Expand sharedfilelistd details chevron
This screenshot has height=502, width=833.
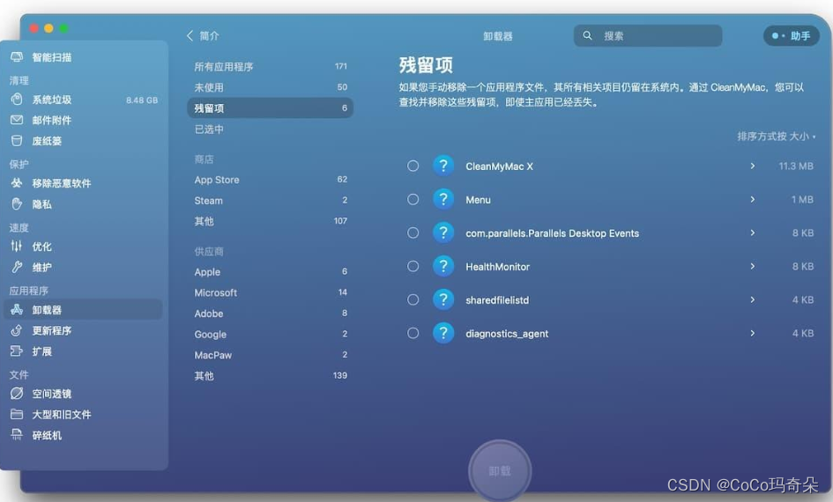(752, 299)
